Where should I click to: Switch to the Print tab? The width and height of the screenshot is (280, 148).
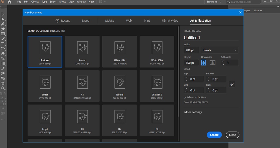click(147, 21)
